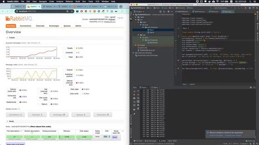Stop the running process in Run panel
The width and height of the screenshot is (259, 145).
tap(134, 95)
